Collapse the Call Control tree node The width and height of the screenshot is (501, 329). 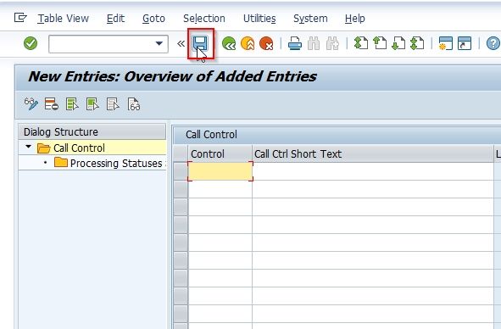click(x=29, y=147)
